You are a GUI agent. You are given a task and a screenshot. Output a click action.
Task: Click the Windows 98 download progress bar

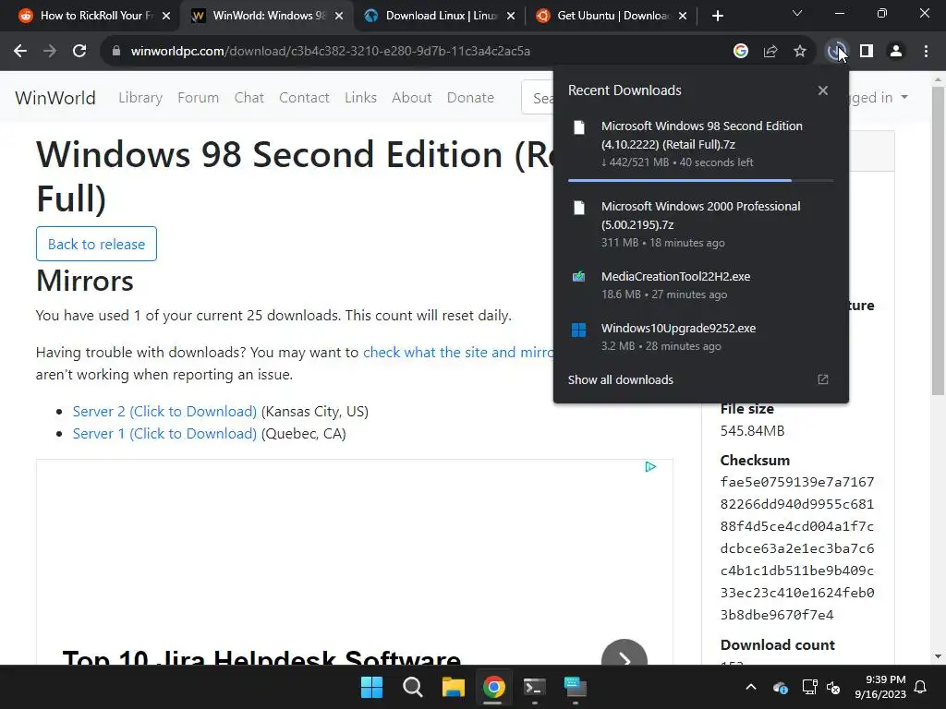point(700,180)
